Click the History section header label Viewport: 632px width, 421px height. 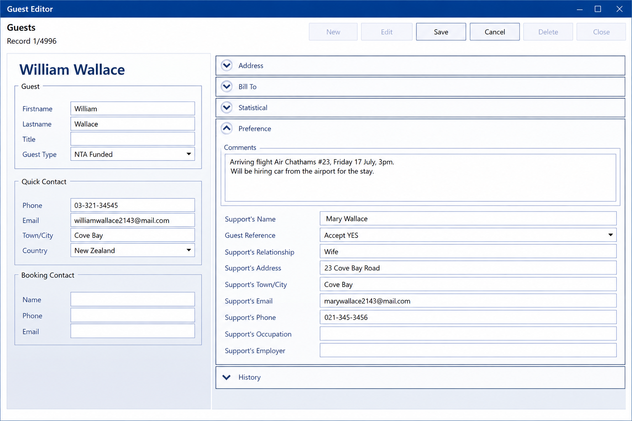pos(249,377)
